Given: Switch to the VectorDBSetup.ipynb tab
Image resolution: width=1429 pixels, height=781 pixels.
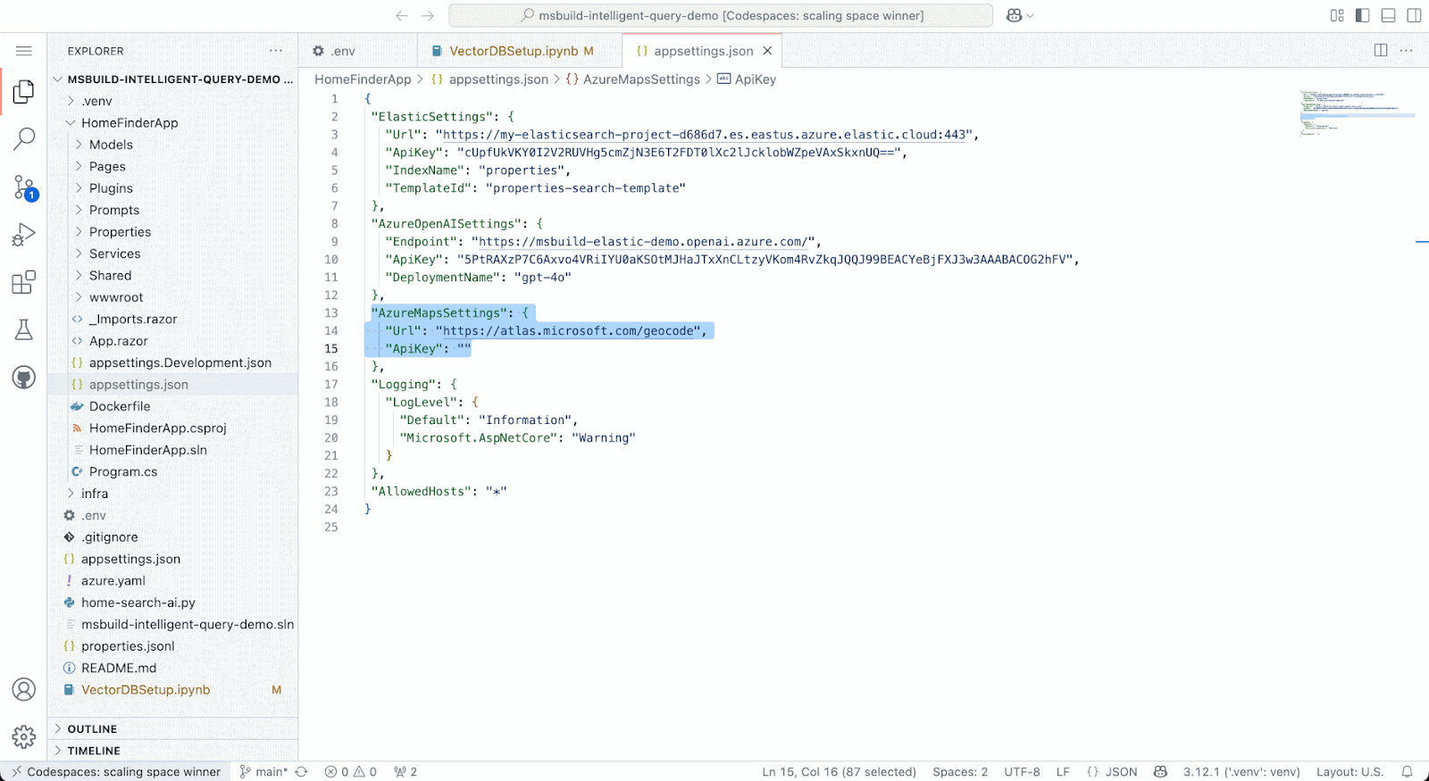Looking at the screenshot, I should pos(513,51).
